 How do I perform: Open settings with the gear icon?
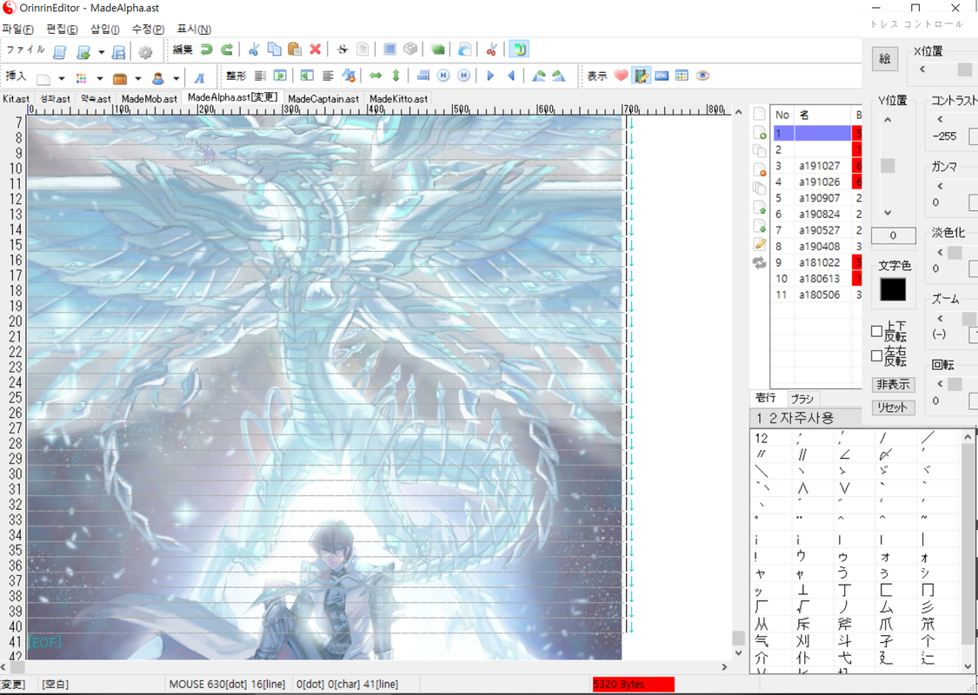coord(145,52)
